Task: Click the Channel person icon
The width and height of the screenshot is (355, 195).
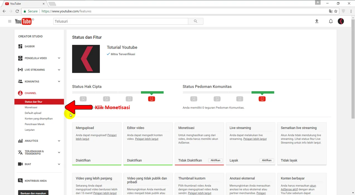Action: tap(20, 93)
